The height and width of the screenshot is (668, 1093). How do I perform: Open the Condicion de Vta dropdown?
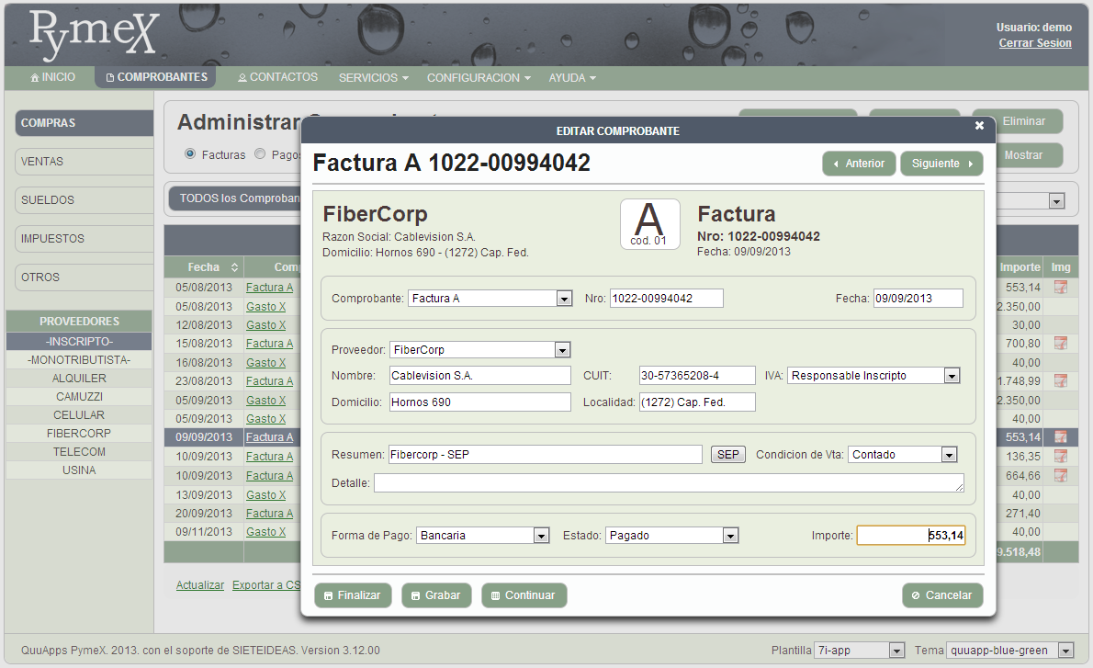coord(949,455)
